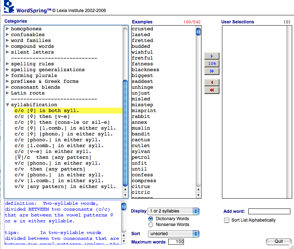Select 'c/v [l.comb.] in either syll.' item
This screenshot has height=249, width=294.
click(x=59, y=181)
